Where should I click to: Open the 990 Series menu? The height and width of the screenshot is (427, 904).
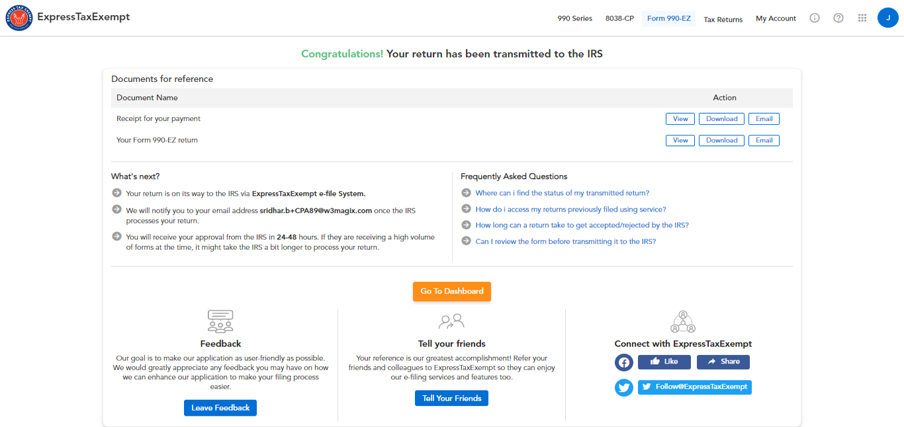click(x=574, y=19)
